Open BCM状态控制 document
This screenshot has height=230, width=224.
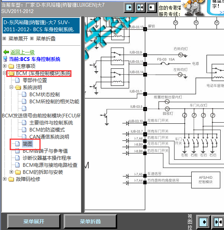click(x=45, y=94)
